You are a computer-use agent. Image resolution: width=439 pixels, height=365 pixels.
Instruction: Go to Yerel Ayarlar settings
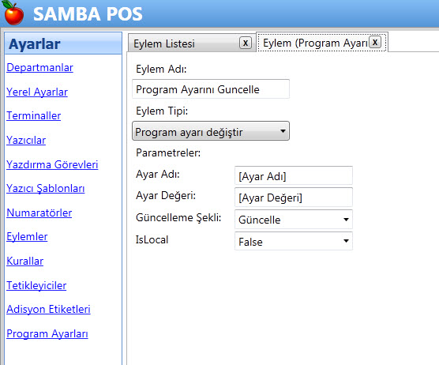tap(37, 92)
